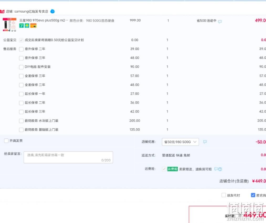Uncheck the 匿名购买 checkbox

(253, 195)
